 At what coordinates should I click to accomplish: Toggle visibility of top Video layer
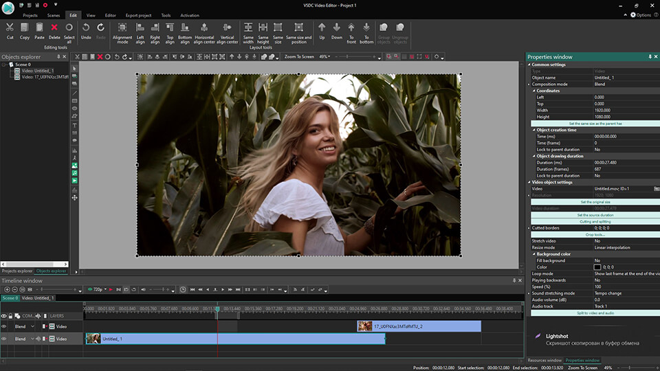pyautogui.click(x=4, y=326)
